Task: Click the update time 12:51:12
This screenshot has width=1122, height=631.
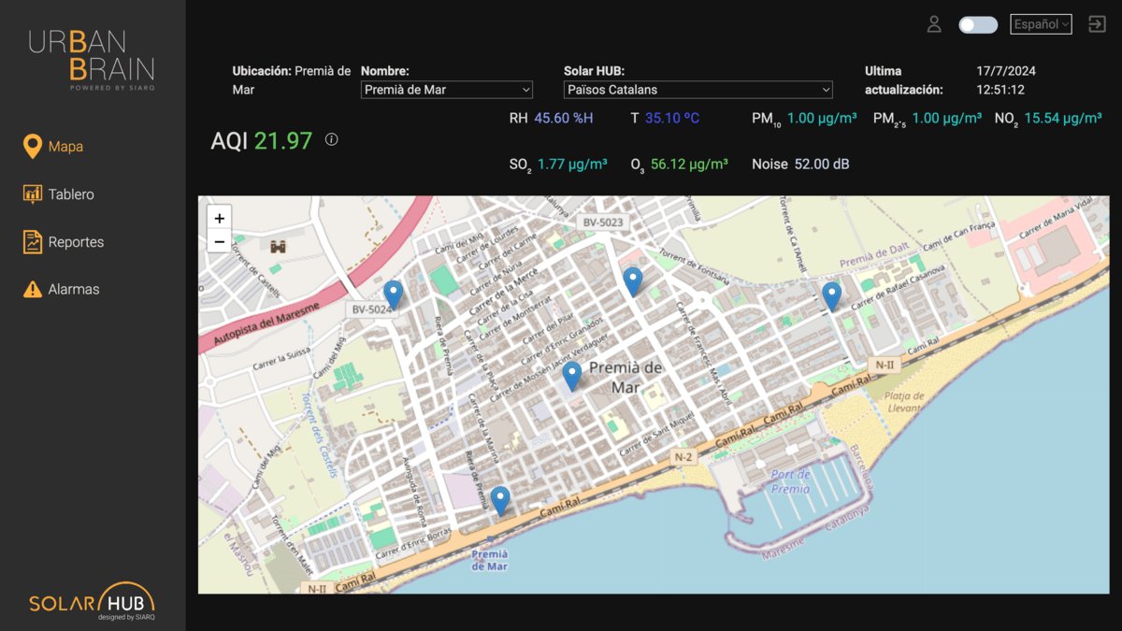Action: click(1000, 91)
